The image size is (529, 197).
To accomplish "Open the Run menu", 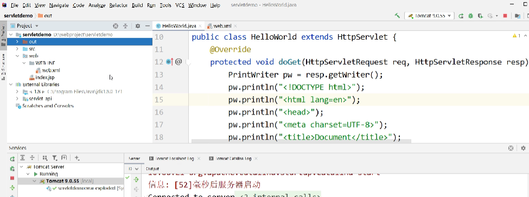I will (x=151, y=5).
